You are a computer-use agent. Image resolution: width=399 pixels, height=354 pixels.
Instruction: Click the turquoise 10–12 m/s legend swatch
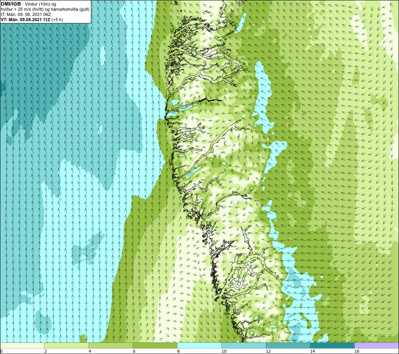point(243,345)
